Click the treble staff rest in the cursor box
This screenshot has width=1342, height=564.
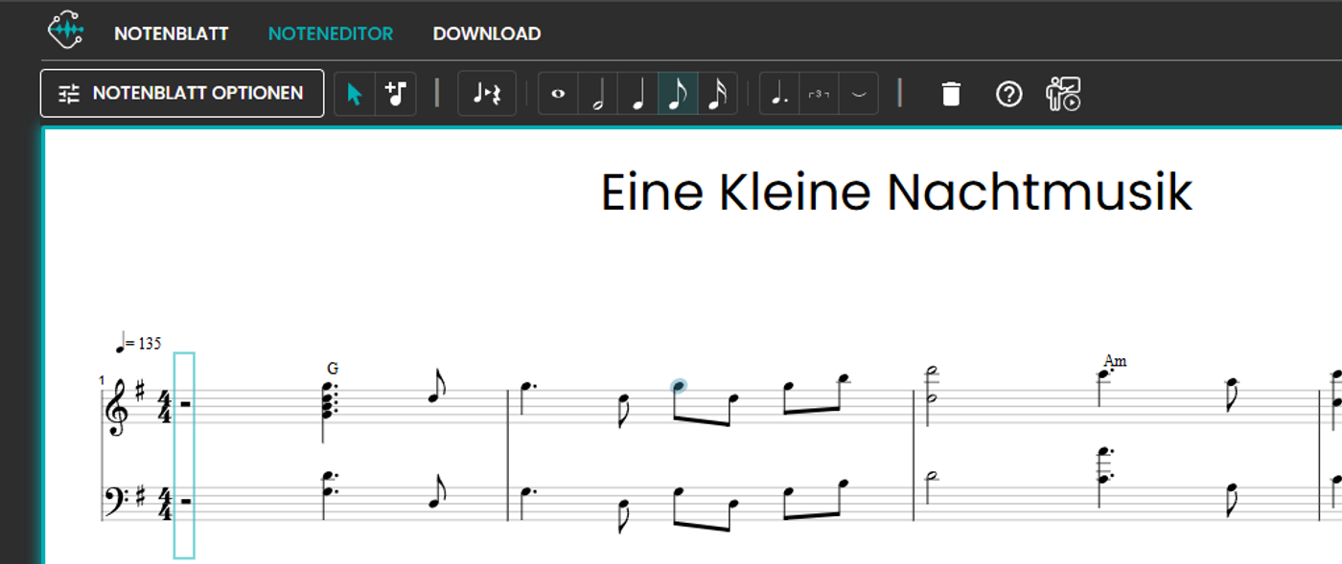point(185,403)
